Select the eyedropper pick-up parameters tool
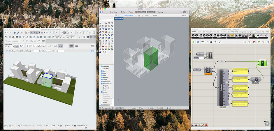 pyautogui.click(x=18, y=33)
